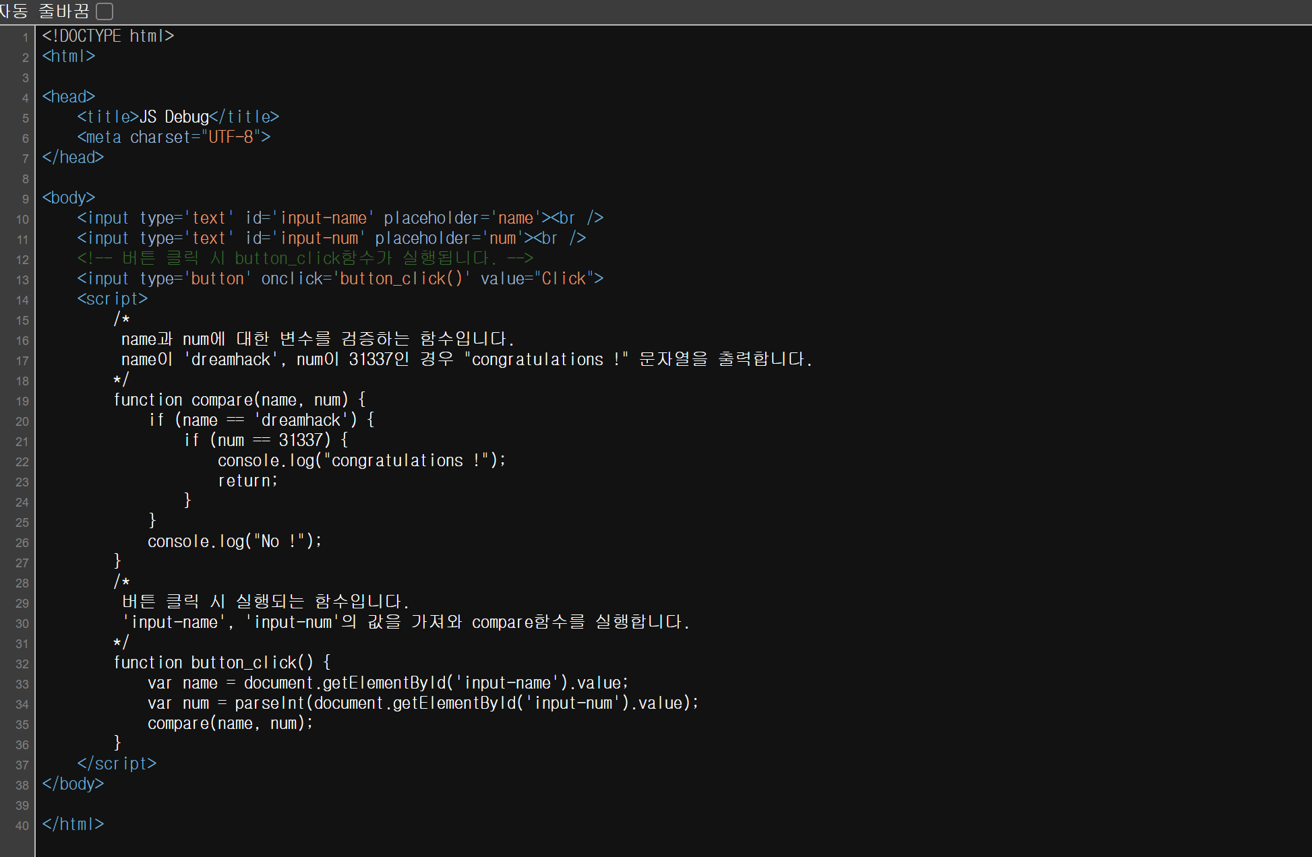Click the JS Debug title text
Image resolution: width=1312 pixels, height=857 pixels.
(174, 117)
